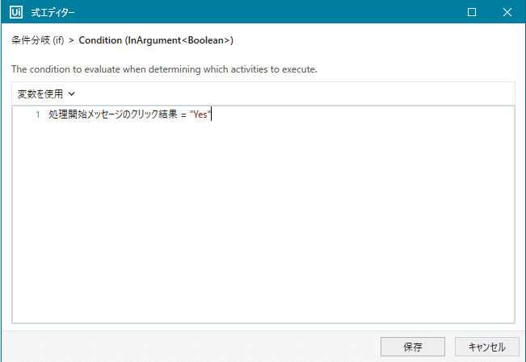Select the Condition breadcrumb label

click(100, 40)
